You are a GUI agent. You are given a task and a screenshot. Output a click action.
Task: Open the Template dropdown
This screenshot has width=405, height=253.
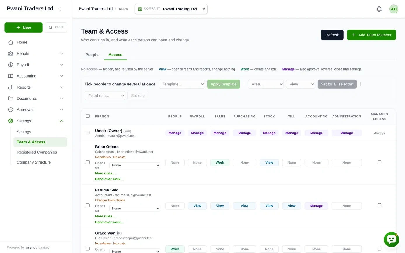pyautogui.click(x=182, y=84)
